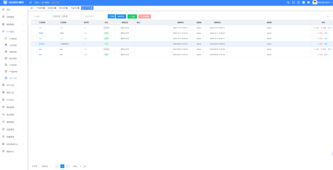Click the search icon in top header

click(288, 2)
